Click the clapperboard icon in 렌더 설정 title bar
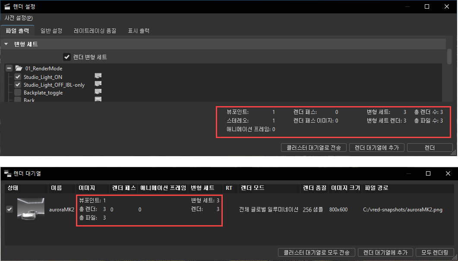 pos(7,6)
